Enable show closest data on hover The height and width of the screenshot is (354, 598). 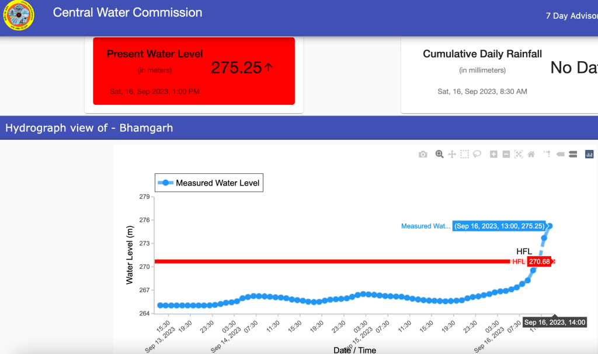(560, 155)
